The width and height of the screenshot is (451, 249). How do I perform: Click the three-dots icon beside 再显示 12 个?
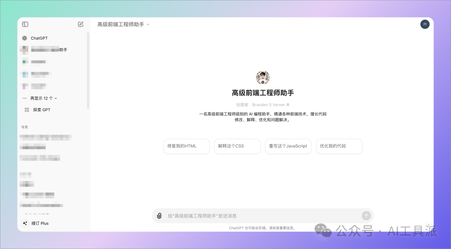pos(25,98)
